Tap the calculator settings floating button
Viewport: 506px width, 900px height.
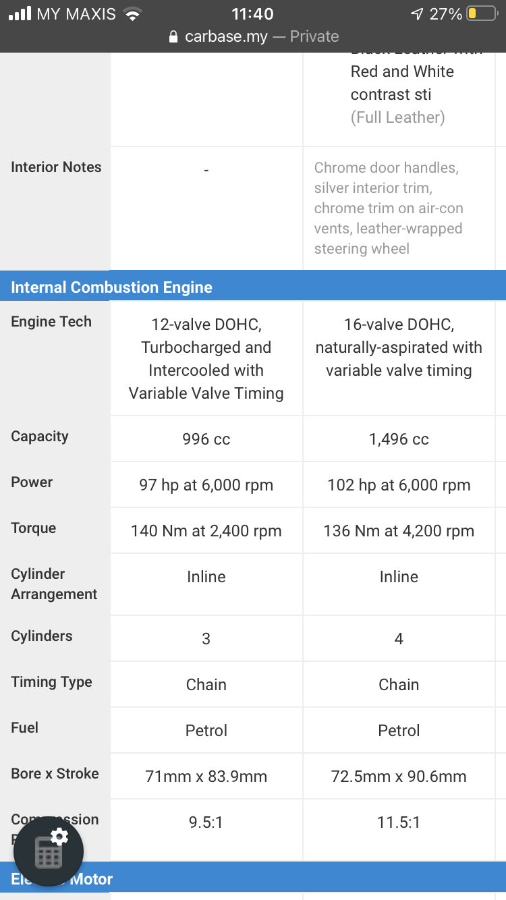pyautogui.click(x=49, y=851)
